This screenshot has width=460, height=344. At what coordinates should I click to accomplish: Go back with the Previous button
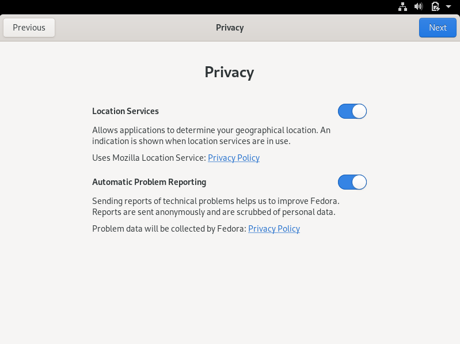tap(29, 28)
